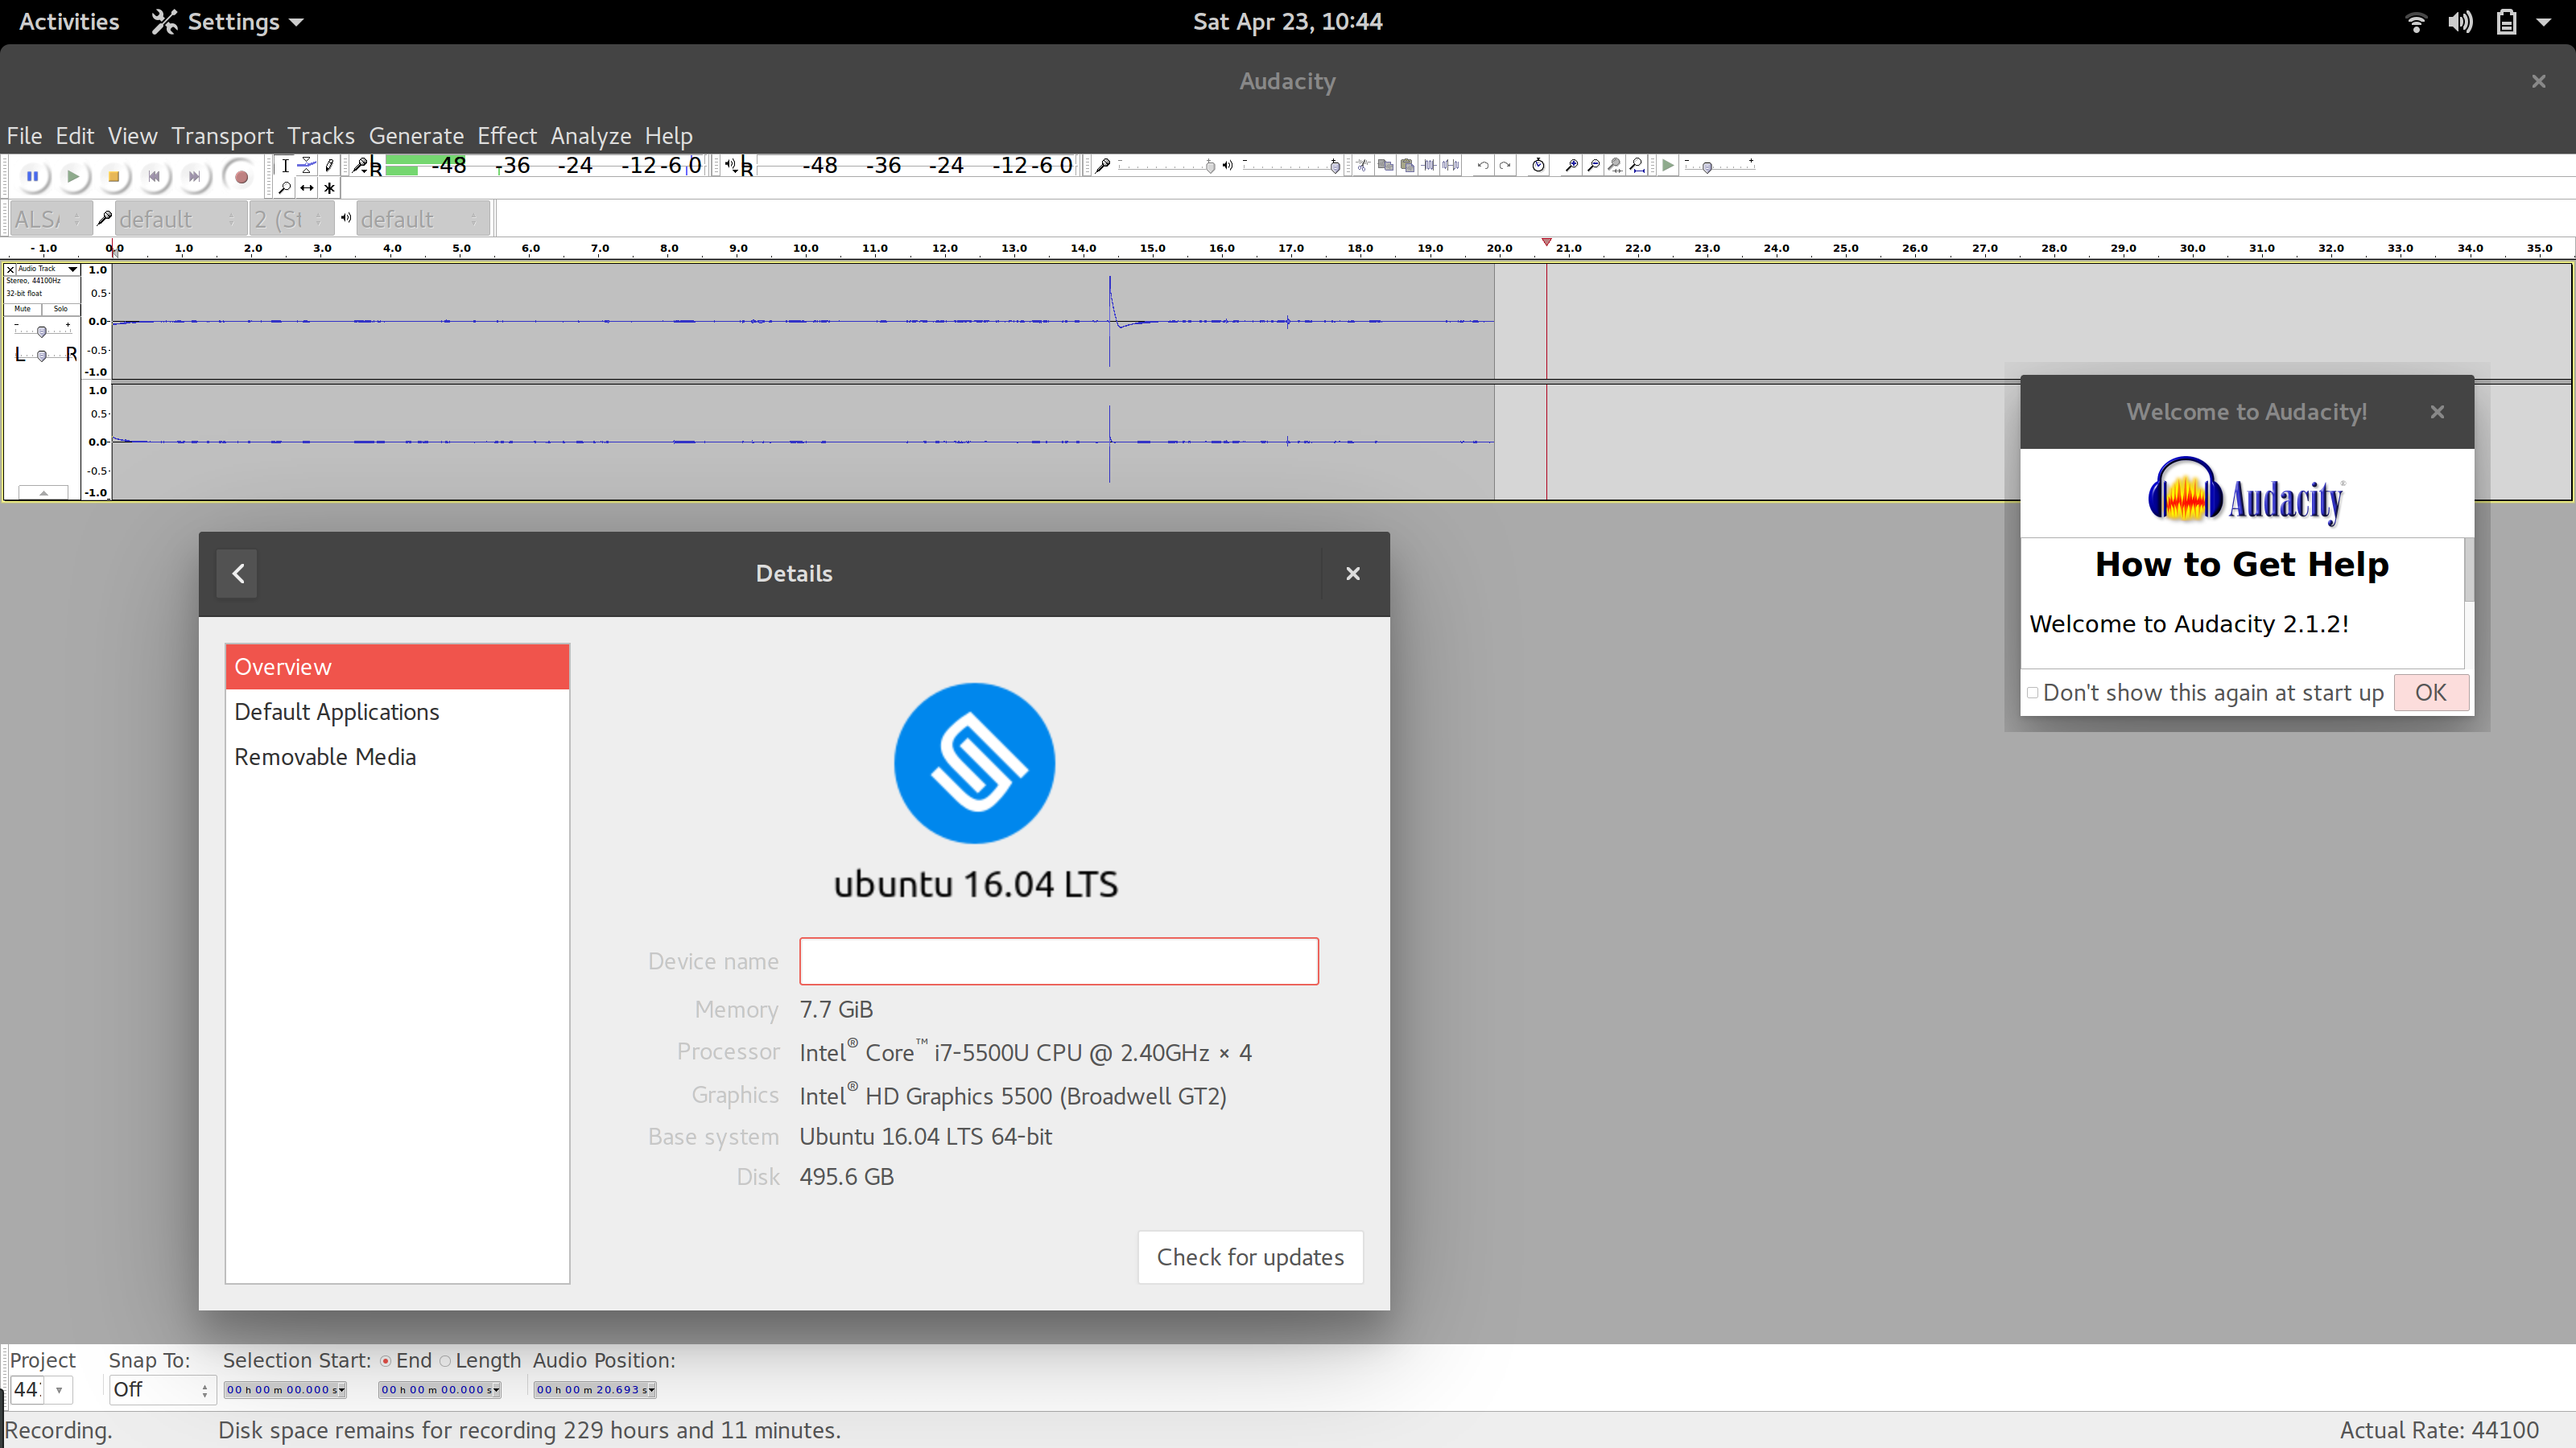Select the End radio button
This screenshot has height=1448, width=2576.
click(x=385, y=1360)
